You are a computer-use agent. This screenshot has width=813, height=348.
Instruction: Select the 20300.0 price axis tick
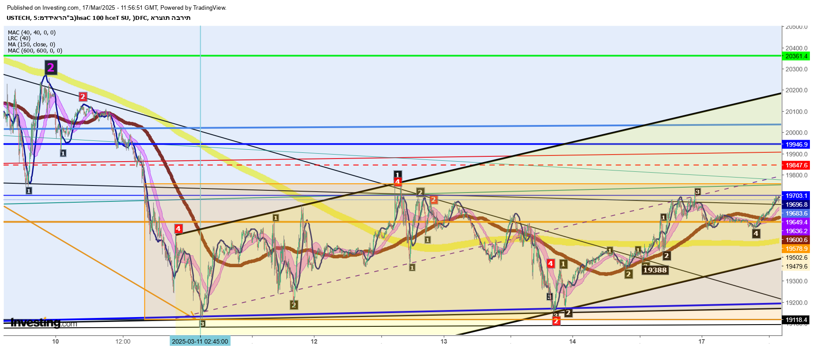(x=796, y=69)
